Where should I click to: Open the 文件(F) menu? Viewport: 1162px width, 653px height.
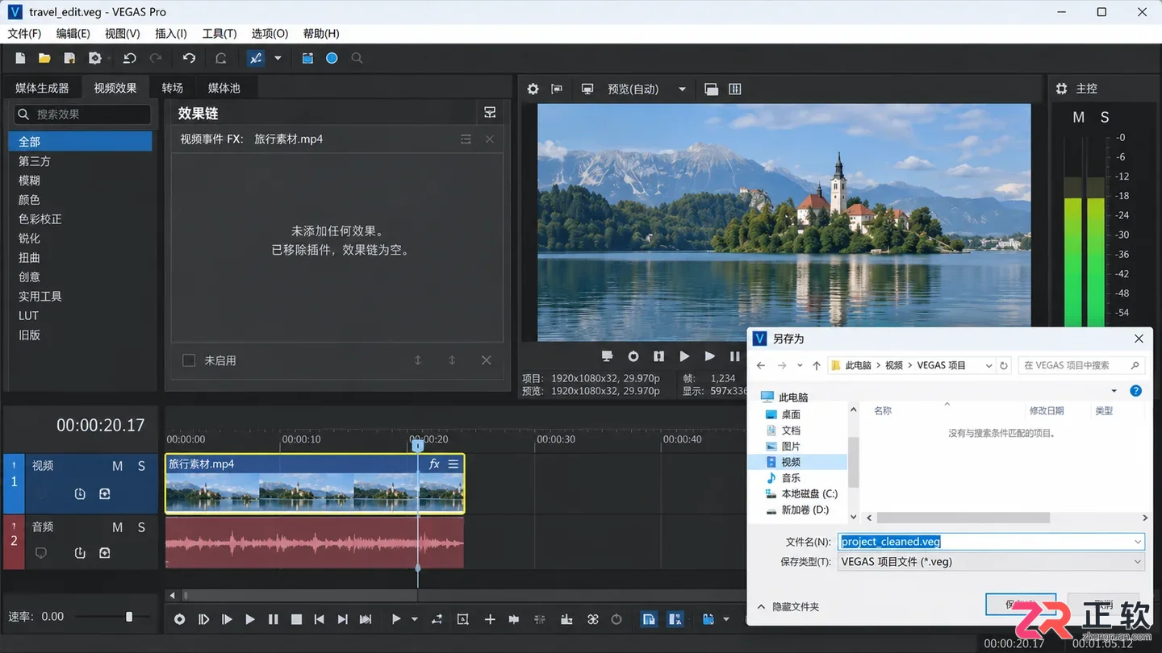click(x=24, y=33)
